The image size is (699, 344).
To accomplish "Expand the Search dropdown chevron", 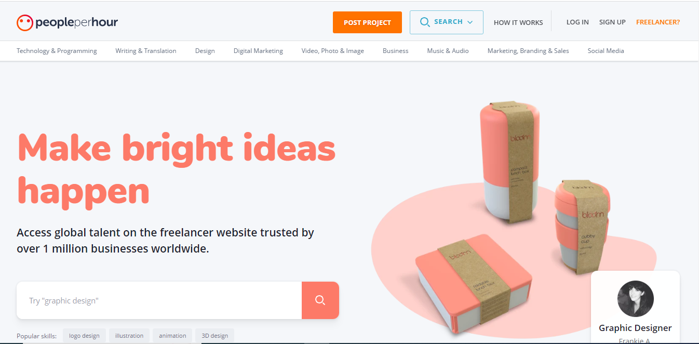I will coord(470,22).
